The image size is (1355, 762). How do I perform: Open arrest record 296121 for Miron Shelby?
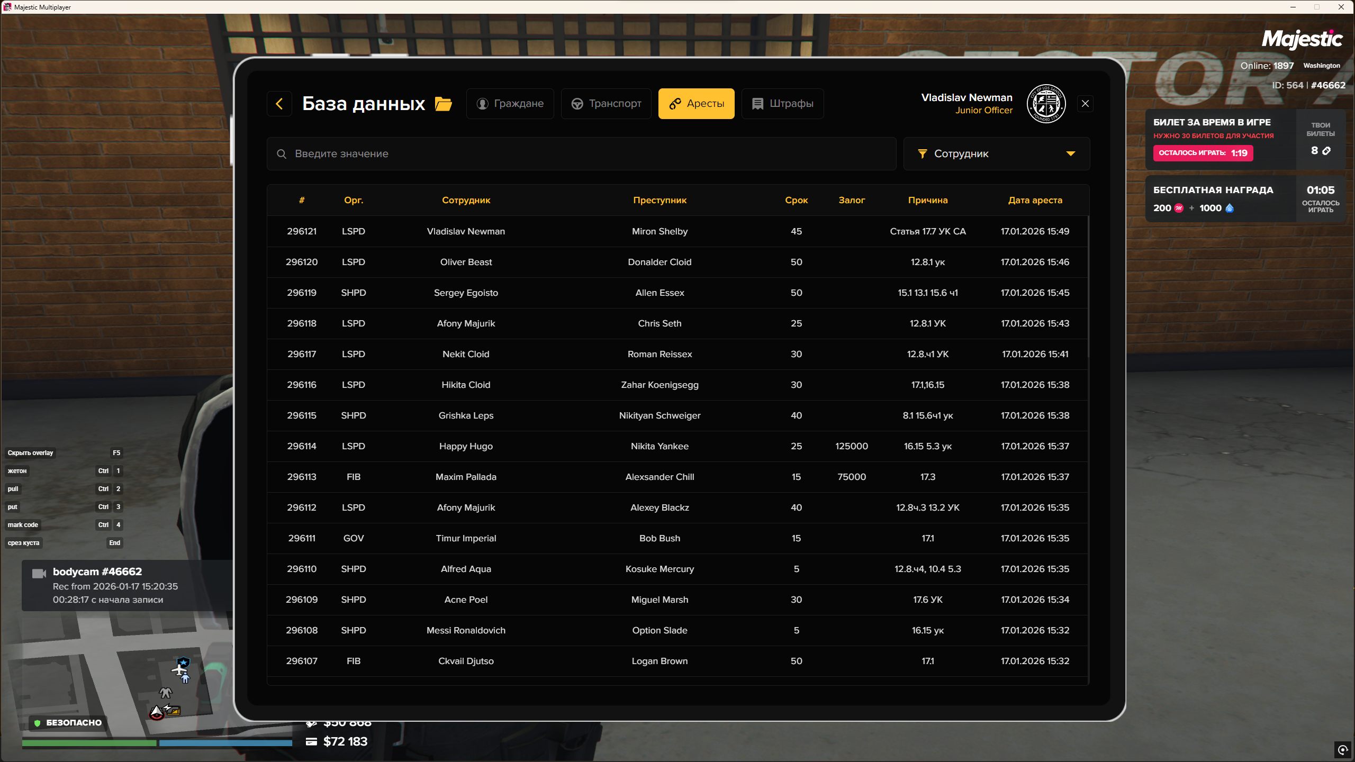point(660,231)
